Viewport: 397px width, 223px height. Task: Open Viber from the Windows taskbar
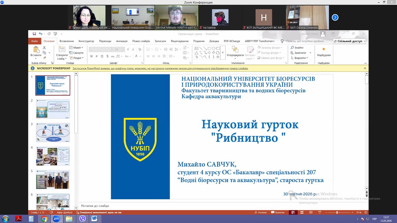point(82,219)
